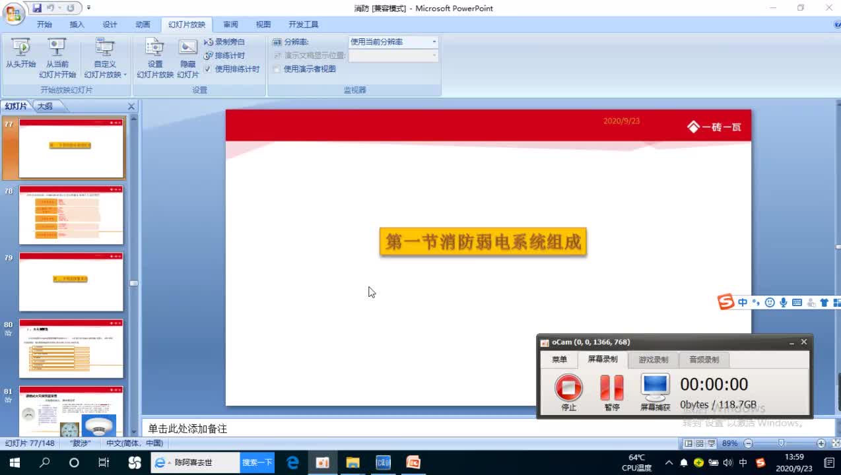Toggle Use Rehearsed Timings checkbox (使用排练计时)

(207, 69)
